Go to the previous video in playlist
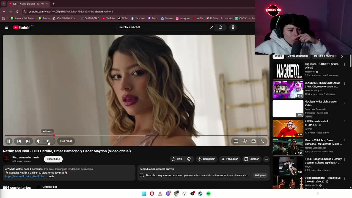 coord(19,141)
